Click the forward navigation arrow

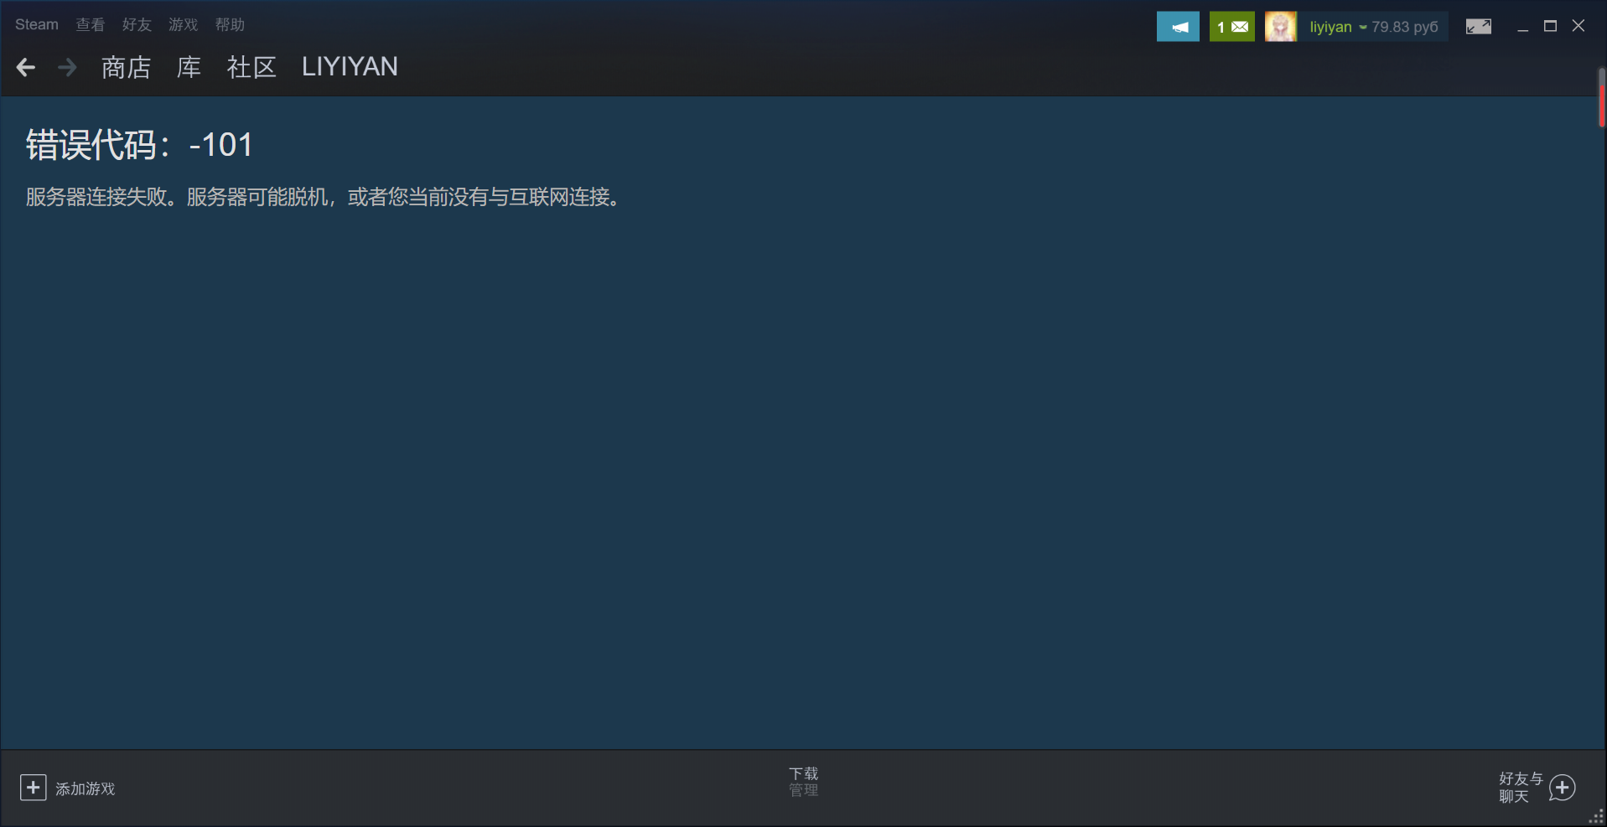[x=67, y=67]
